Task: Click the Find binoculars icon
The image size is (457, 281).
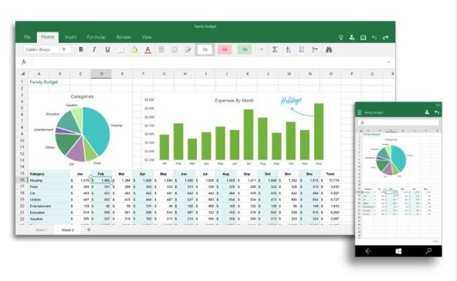Action: tap(328, 50)
